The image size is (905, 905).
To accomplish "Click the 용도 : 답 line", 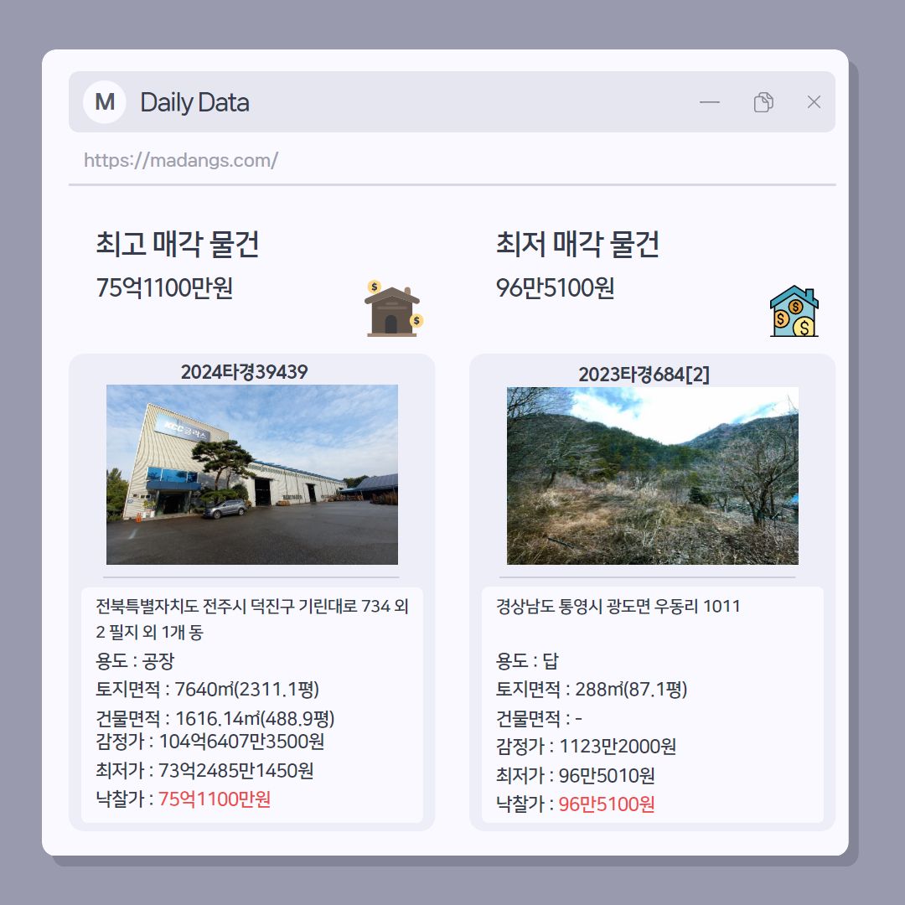I will pyautogui.click(x=528, y=661).
